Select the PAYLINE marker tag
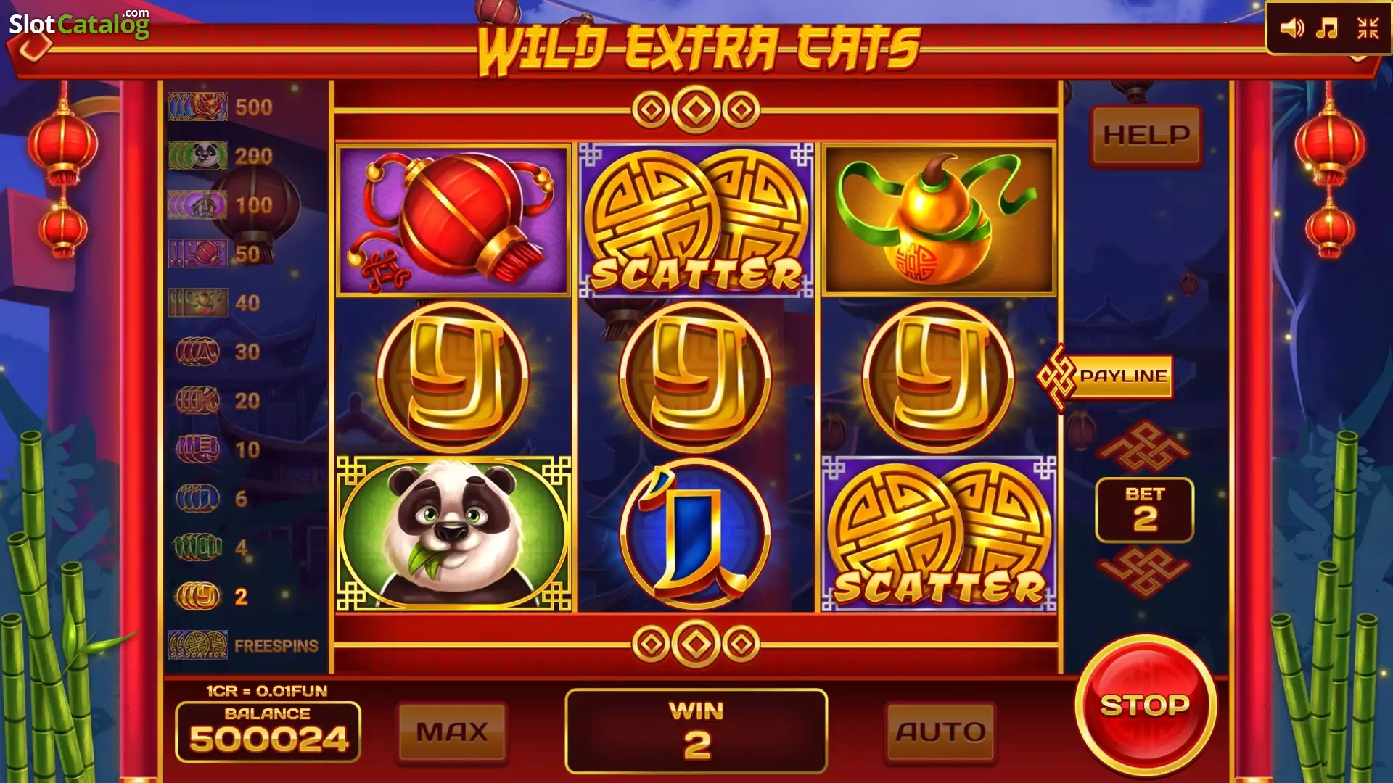The height and width of the screenshot is (783, 1393). click(1105, 376)
